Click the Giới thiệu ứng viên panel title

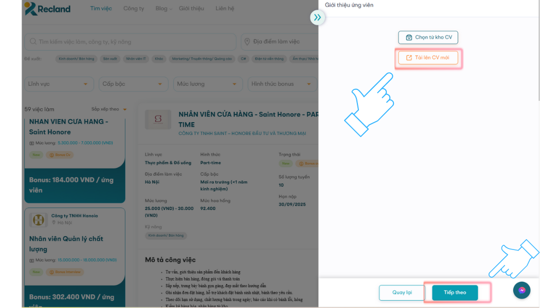(x=349, y=5)
